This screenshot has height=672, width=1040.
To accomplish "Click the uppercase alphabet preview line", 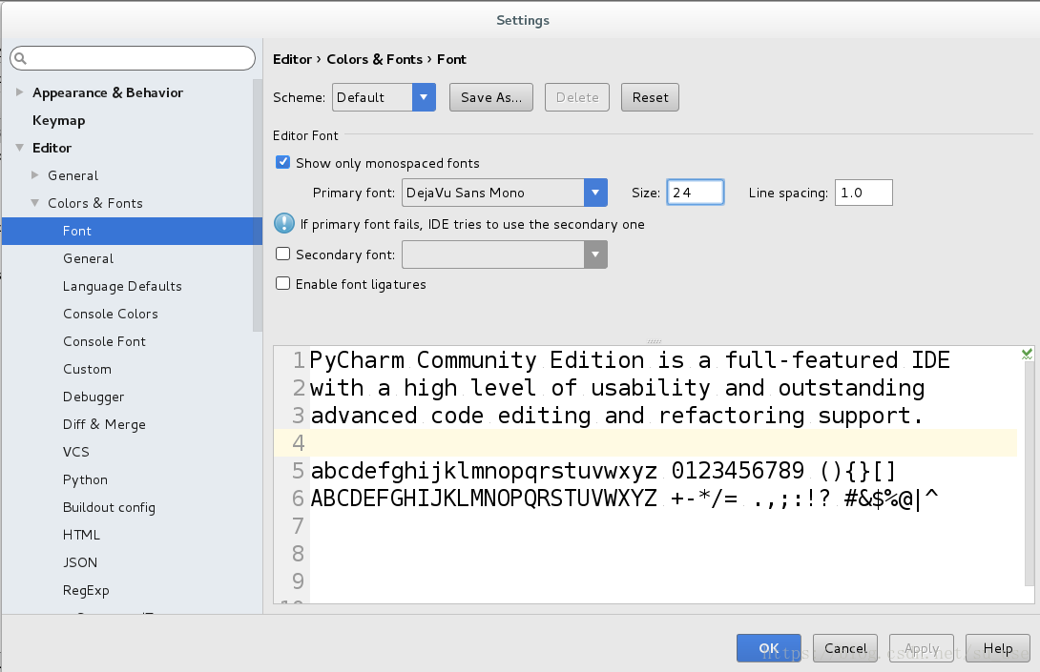I will pos(625,499).
